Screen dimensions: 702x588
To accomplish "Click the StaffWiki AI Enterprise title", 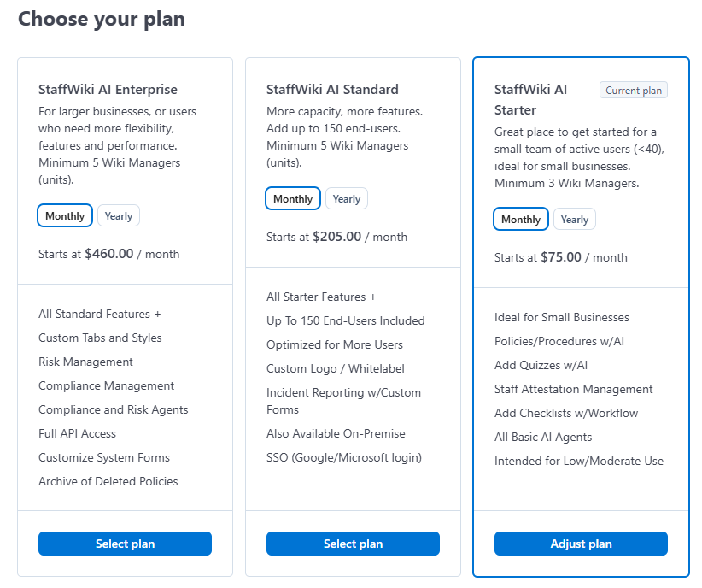I will pyautogui.click(x=108, y=90).
